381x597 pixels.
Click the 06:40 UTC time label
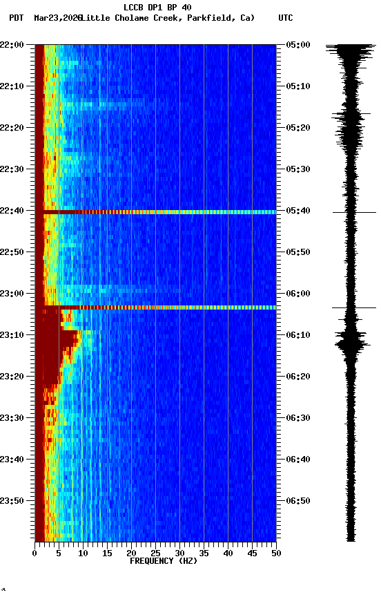click(298, 459)
